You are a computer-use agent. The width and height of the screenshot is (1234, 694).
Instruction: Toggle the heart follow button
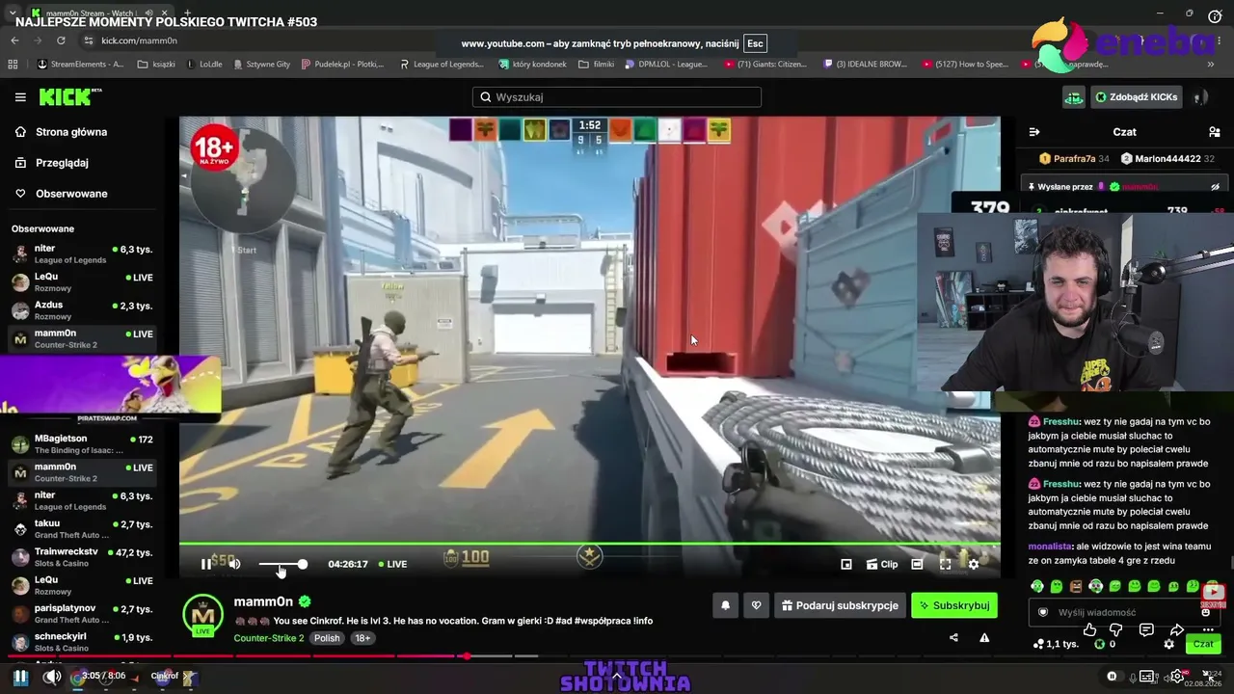pyautogui.click(x=756, y=605)
